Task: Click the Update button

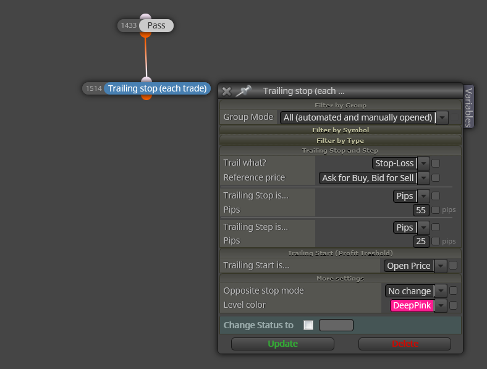Action: click(x=282, y=344)
